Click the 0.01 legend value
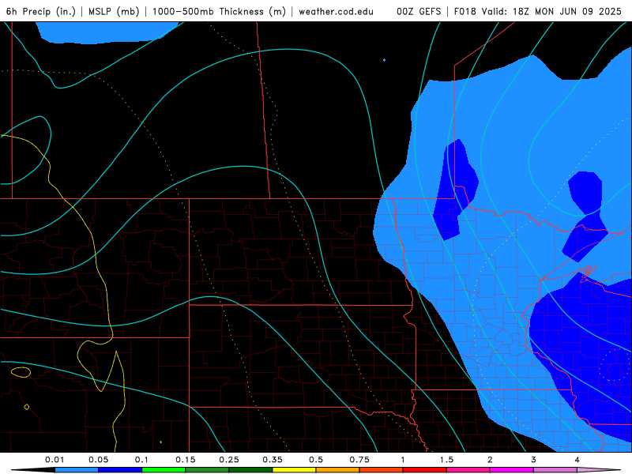Image resolution: width=632 pixels, height=474 pixels. pyautogui.click(x=55, y=460)
